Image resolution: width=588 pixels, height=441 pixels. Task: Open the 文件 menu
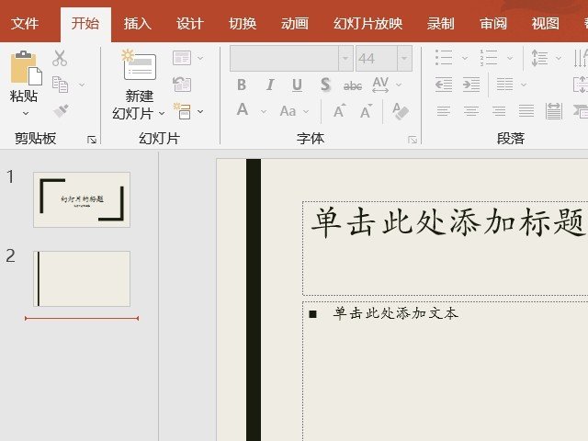(25, 24)
